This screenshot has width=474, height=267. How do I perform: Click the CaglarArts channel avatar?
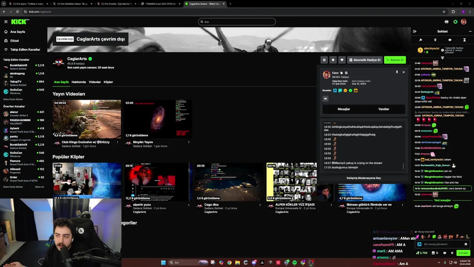59,62
